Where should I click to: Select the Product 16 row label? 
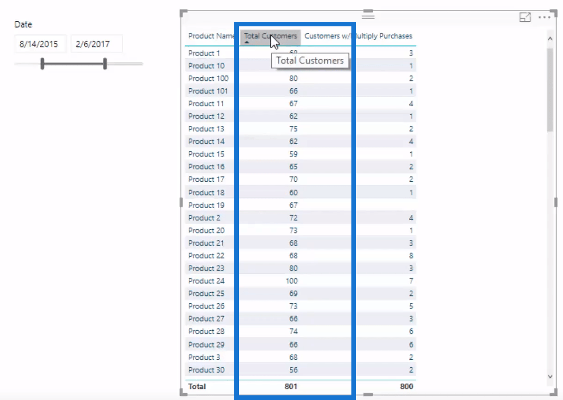pyautogui.click(x=206, y=167)
